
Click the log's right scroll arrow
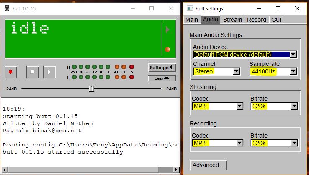pos(176,170)
